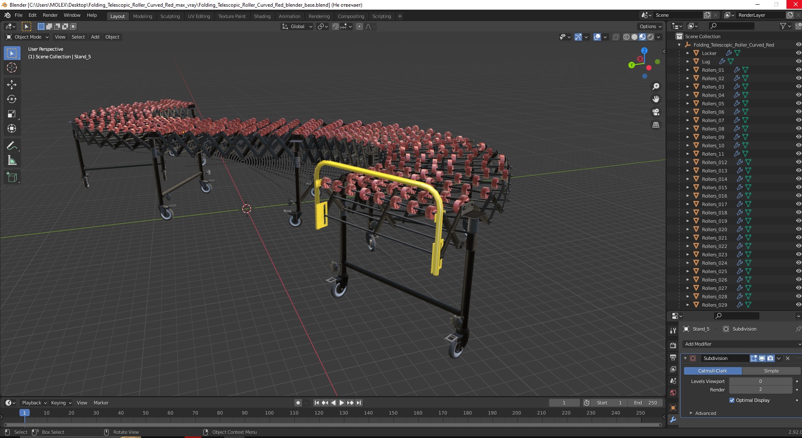Viewport: 802px width, 438px height.
Task: Activate the Move tool
Action: point(12,84)
